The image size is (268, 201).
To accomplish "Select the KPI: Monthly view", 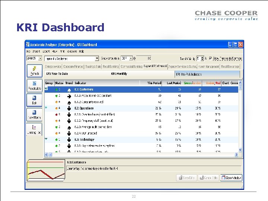I will pos(119,74).
